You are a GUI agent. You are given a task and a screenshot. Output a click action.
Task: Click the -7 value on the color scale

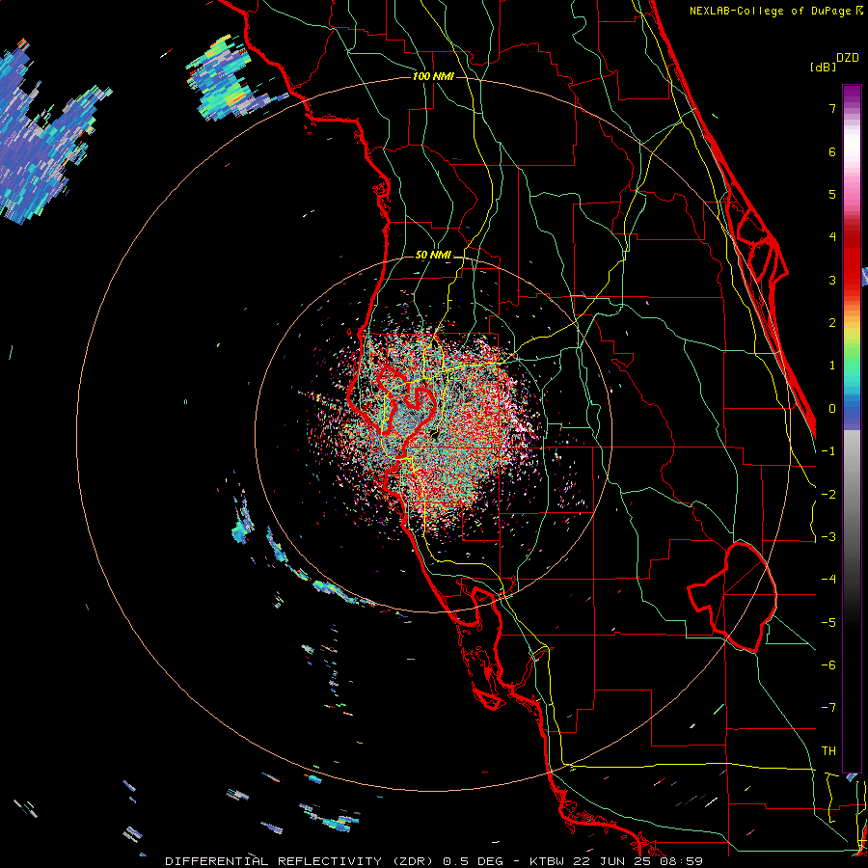tap(828, 708)
